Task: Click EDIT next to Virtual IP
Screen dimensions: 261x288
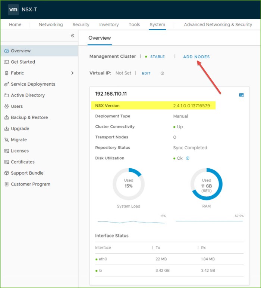Action: 146,73
